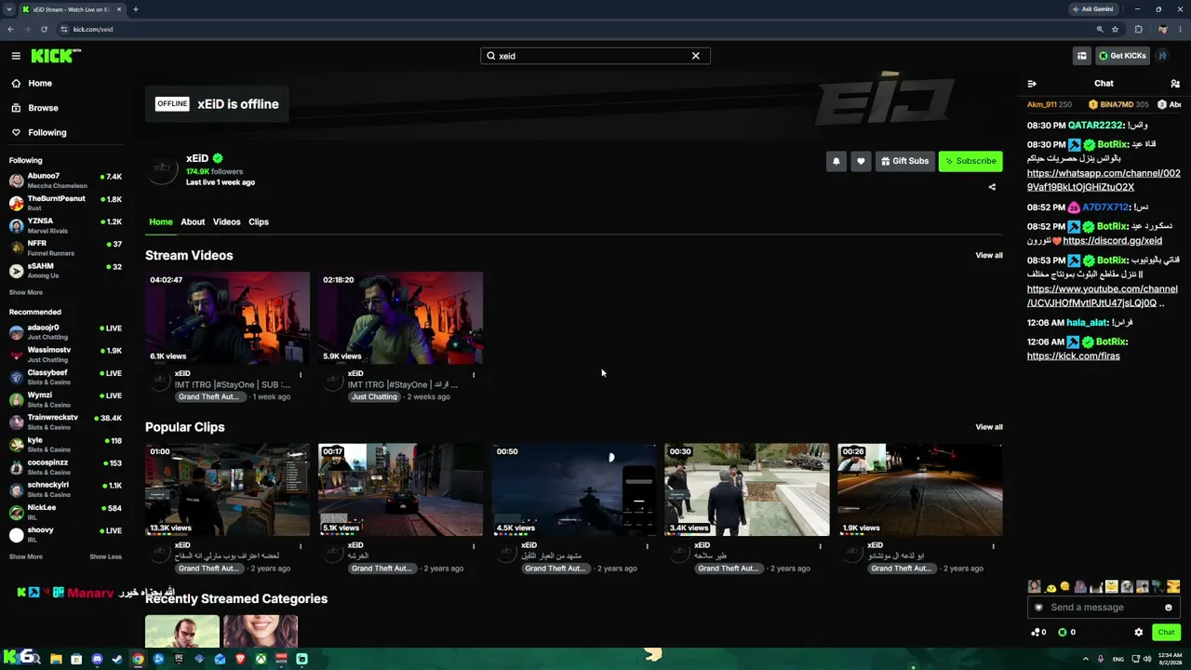This screenshot has width=1191, height=670.
Task: Open Trainwreckstv channel in Recommended
Action: (x=65, y=422)
